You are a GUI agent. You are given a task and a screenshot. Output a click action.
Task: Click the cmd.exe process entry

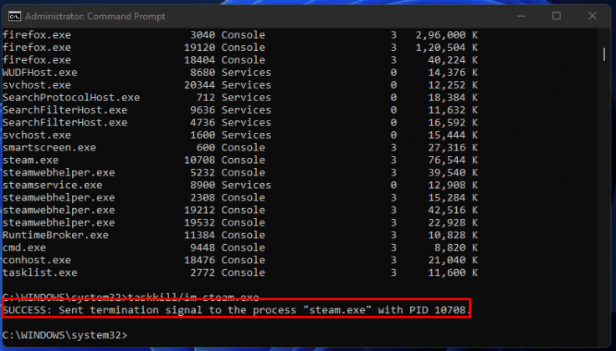point(27,247)
